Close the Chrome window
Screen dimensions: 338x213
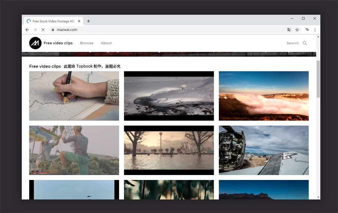pos(314,18)
